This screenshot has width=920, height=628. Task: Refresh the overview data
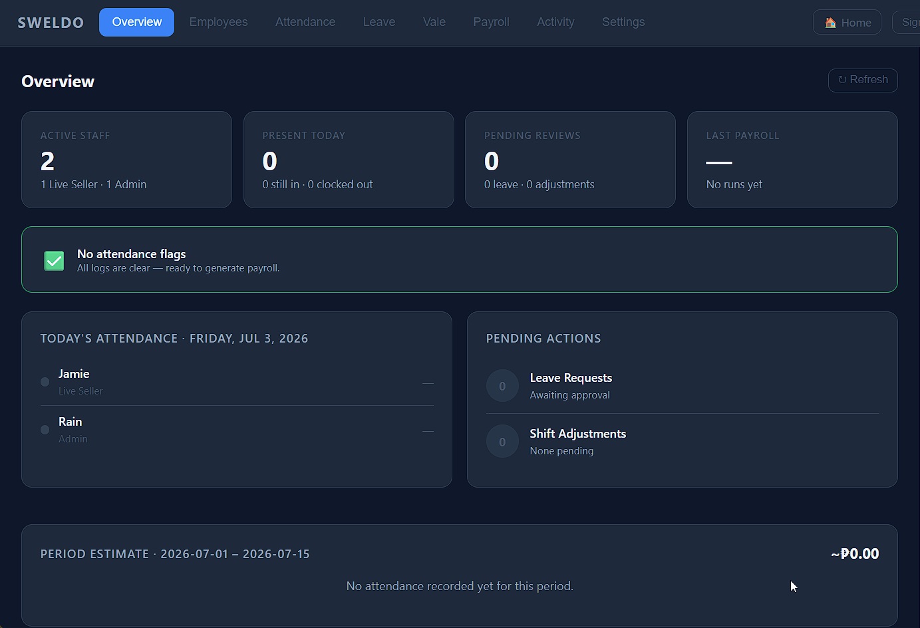pyautogui.click(x=863, y=80)
